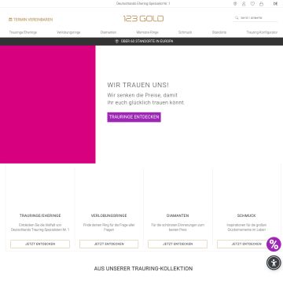Click the 123 GOLD logo

(143, 18)
